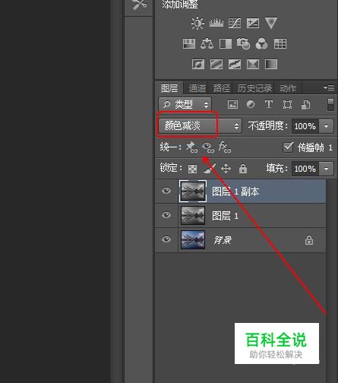Add a Hue/Saturation adjustment
338x383 pixels.
pyautogui.click(x=189, y=43)
